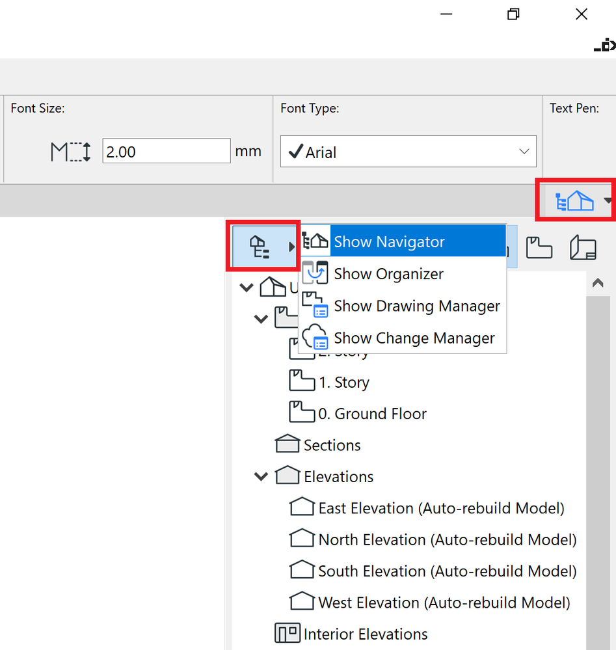The image size is (616, 650).
Task: Click the Show Organizer icon
Action: point(315,273)
